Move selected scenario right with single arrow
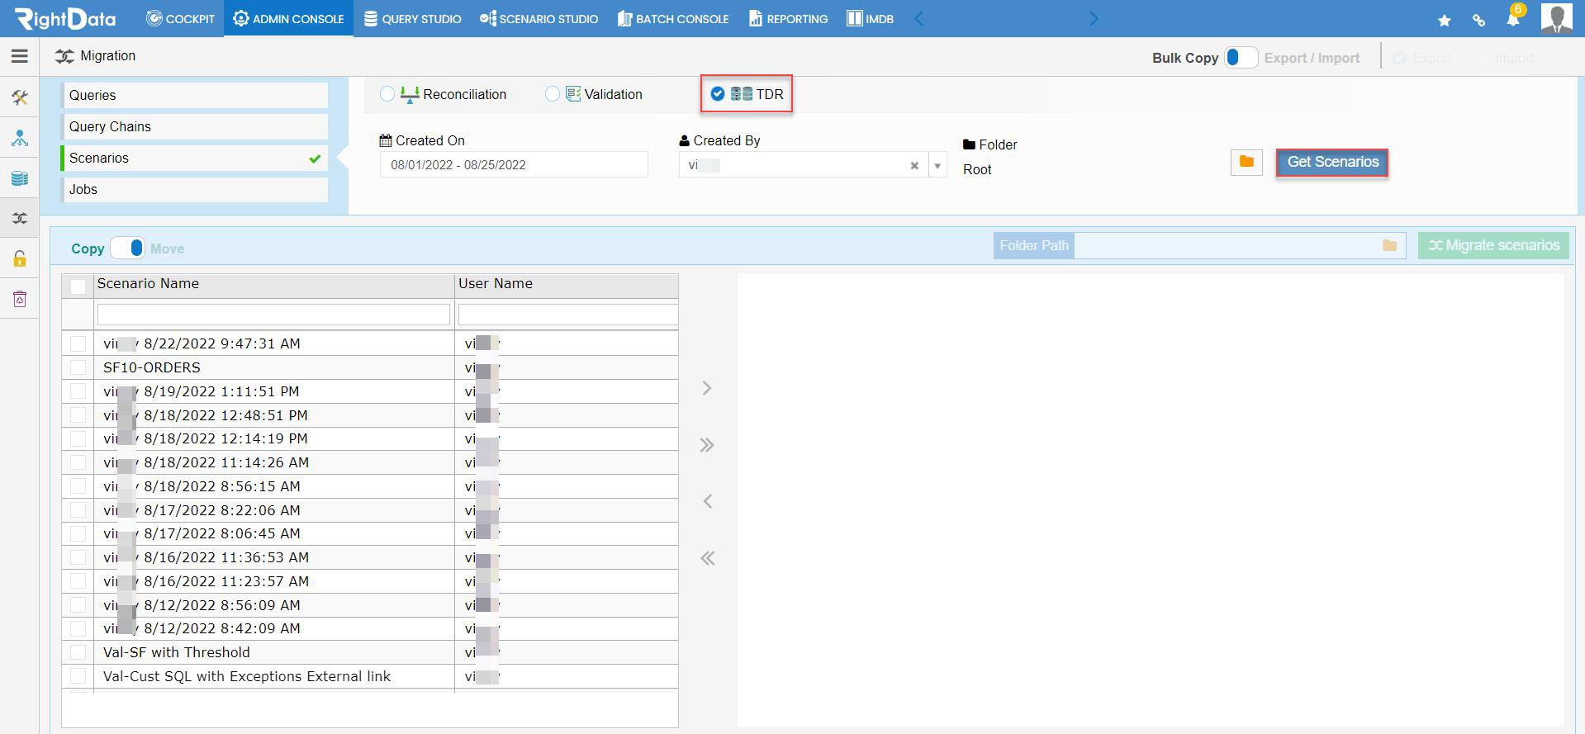The height and width of the screenshot is (734, 1585). [707, 388]
